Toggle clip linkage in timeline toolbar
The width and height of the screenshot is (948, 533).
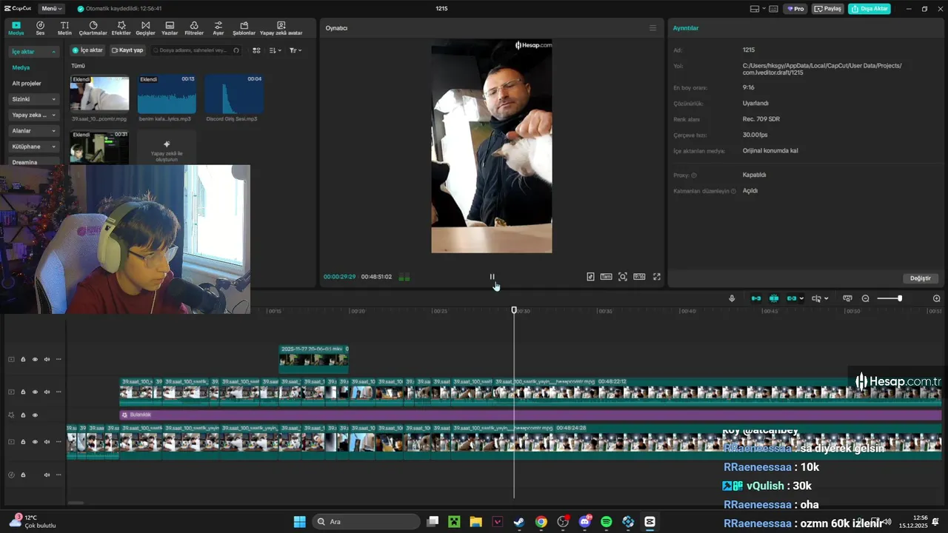pyautogui.click(x=791, y=298)
